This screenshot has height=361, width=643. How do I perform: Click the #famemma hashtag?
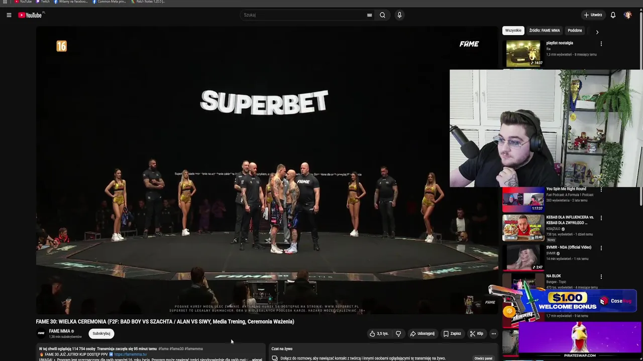tap(193, 349)
